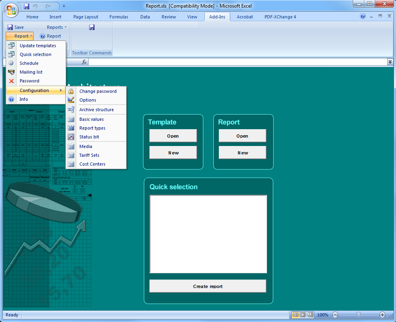Select Tariff Sets from Configuration submenu
396x322 pixels.
click(89, 155)
